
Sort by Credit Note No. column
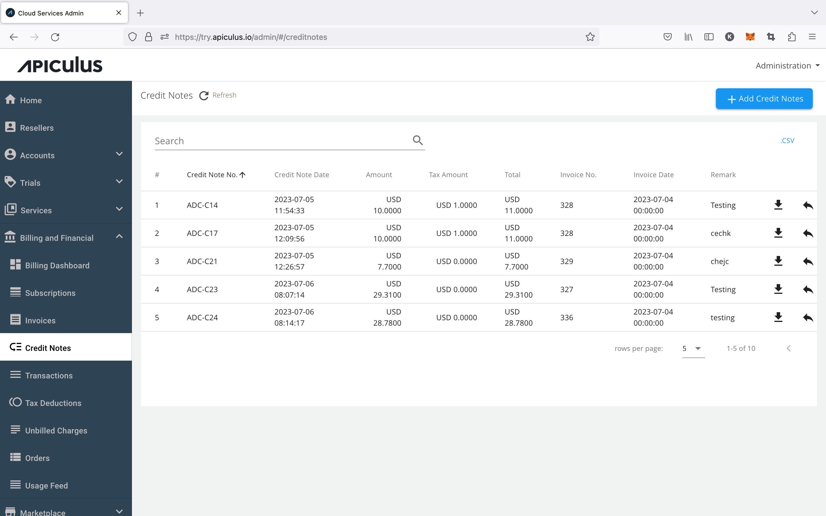[216, 174]
